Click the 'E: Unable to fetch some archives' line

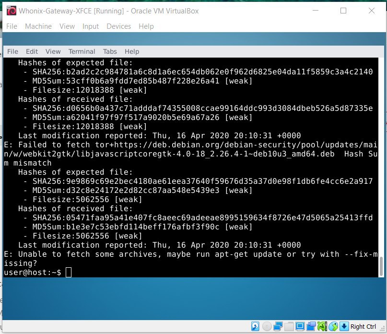pos(190,259)
